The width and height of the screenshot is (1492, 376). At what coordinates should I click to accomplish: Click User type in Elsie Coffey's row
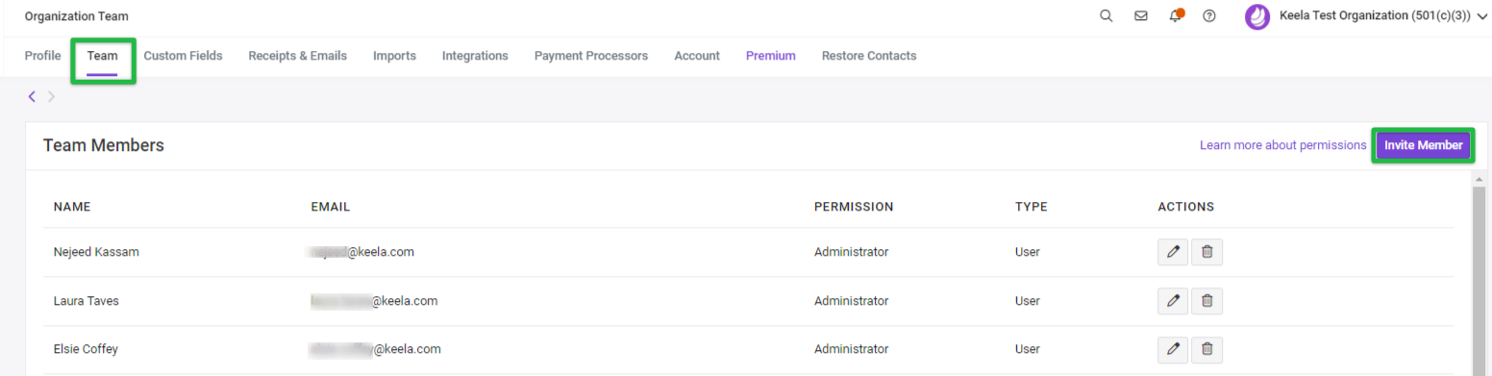pyautogui.click(x=1028, y=349)
